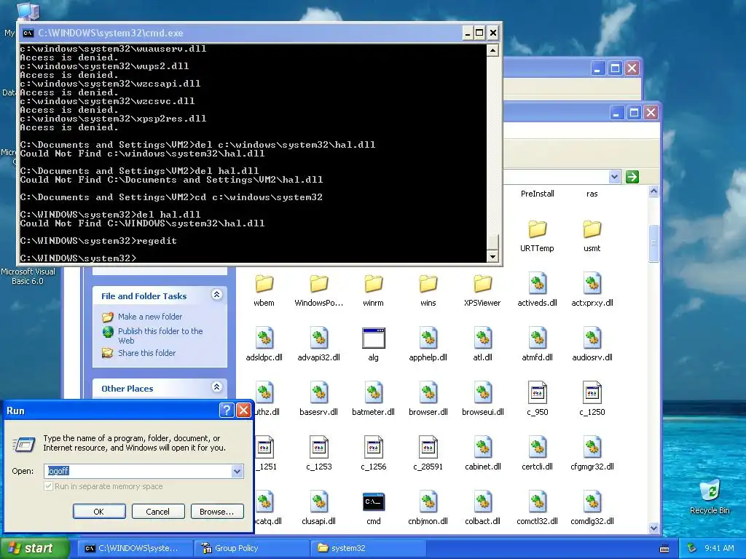Select apphelp.dll file icon
The height and width of the screenshot is (559, 746).
428,338
